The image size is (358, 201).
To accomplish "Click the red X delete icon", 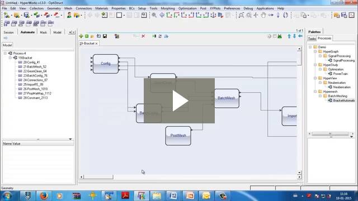I will (143, 36).
